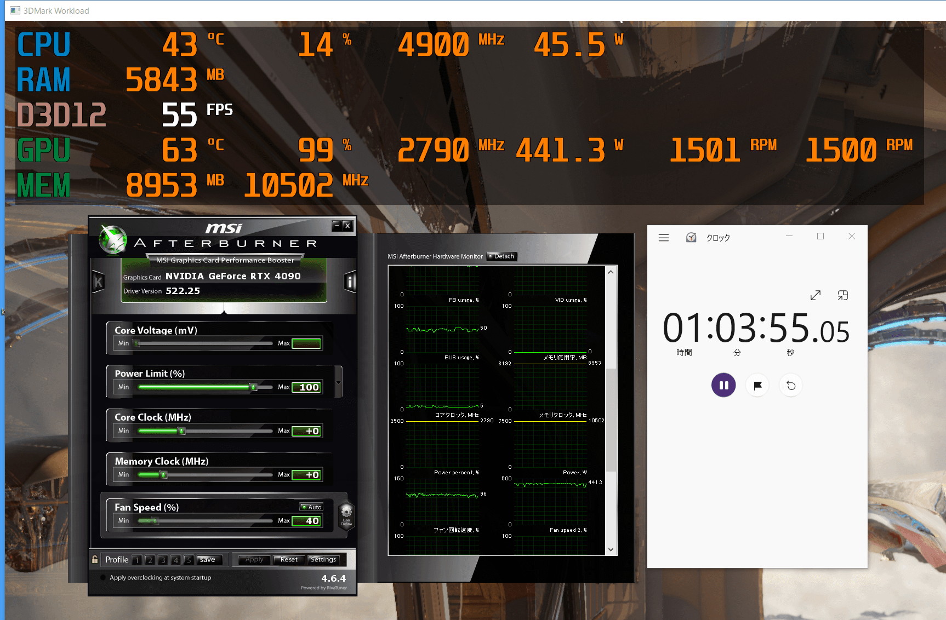Click the NVIDIA GeForce RTX 4090 label

(x=233, y=276)
